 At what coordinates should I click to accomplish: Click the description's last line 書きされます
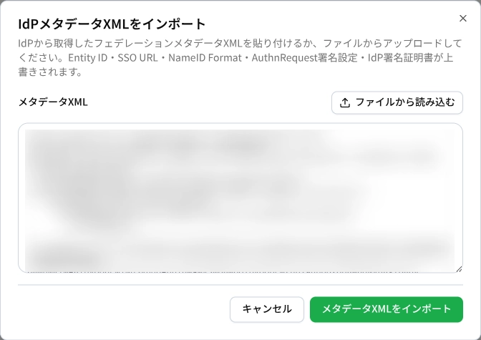tap(50, 72)
